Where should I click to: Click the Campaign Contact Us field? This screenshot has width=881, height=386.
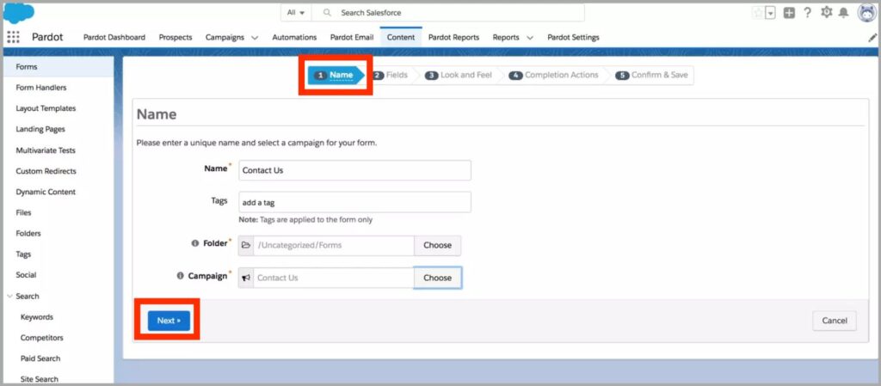(334, 278)
